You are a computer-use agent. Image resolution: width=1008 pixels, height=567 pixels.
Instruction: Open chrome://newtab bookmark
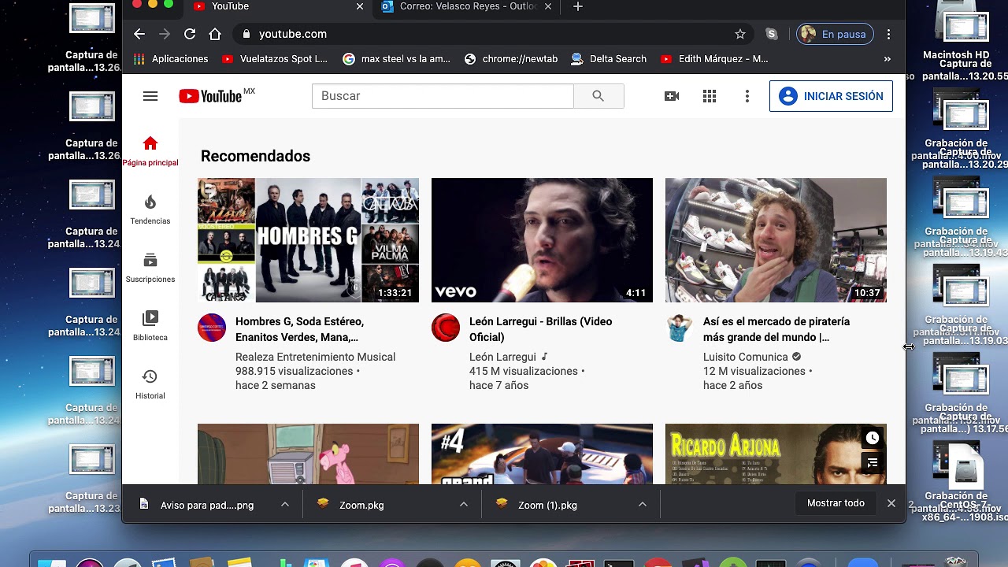click(x=511, y=59)
